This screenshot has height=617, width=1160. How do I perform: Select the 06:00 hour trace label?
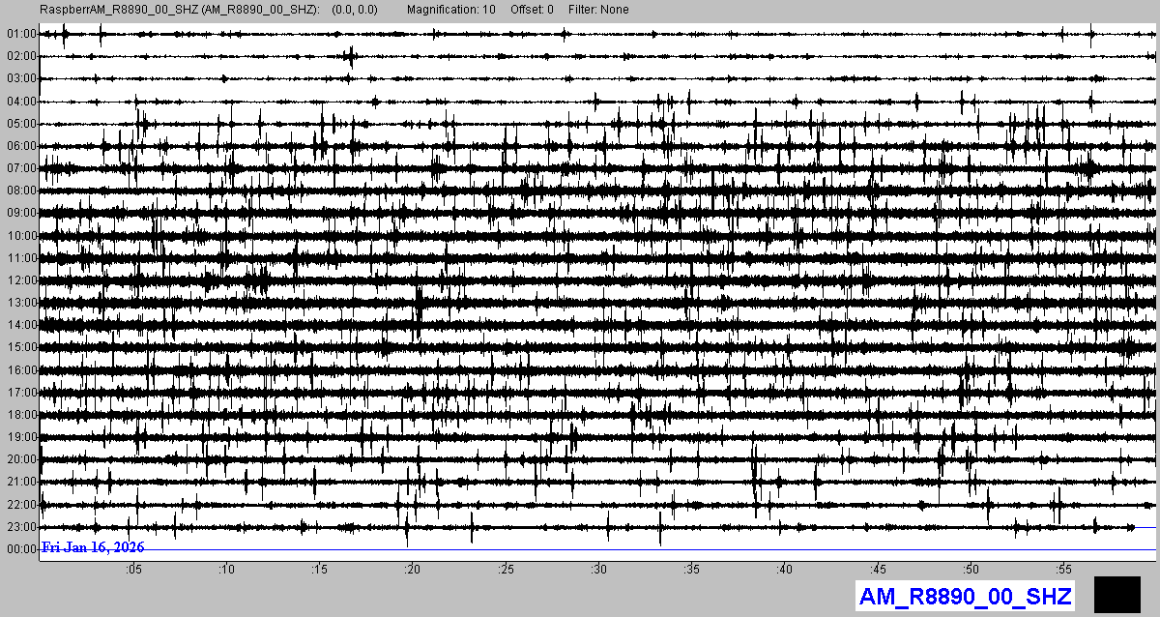coord(20,146)
